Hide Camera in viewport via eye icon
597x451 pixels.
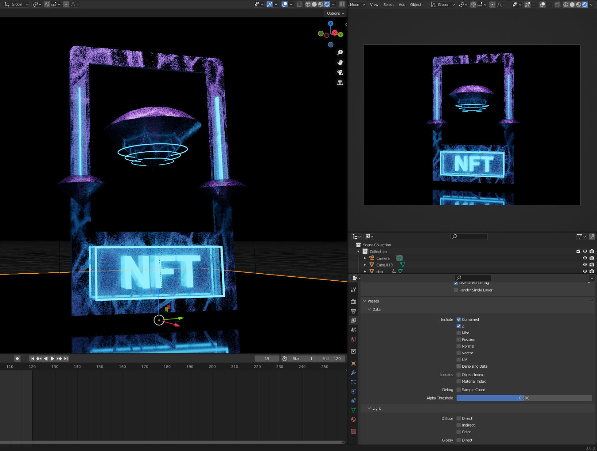(x=585, y=258)
